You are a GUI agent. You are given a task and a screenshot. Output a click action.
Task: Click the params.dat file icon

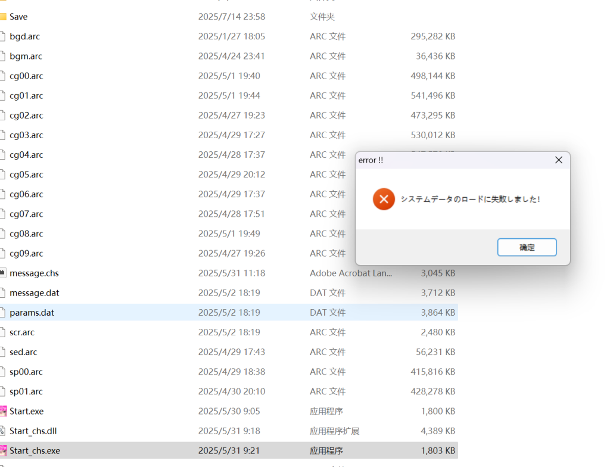click(3, 313)
